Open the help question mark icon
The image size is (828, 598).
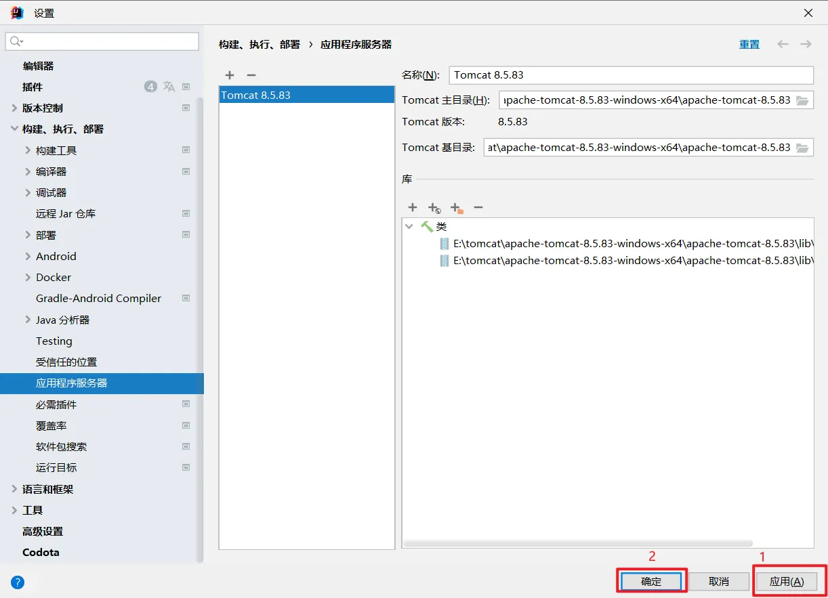(18, 582)
